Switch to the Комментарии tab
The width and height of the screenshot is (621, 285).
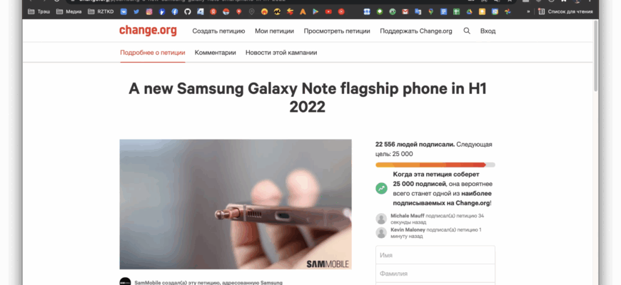point(215,53)
